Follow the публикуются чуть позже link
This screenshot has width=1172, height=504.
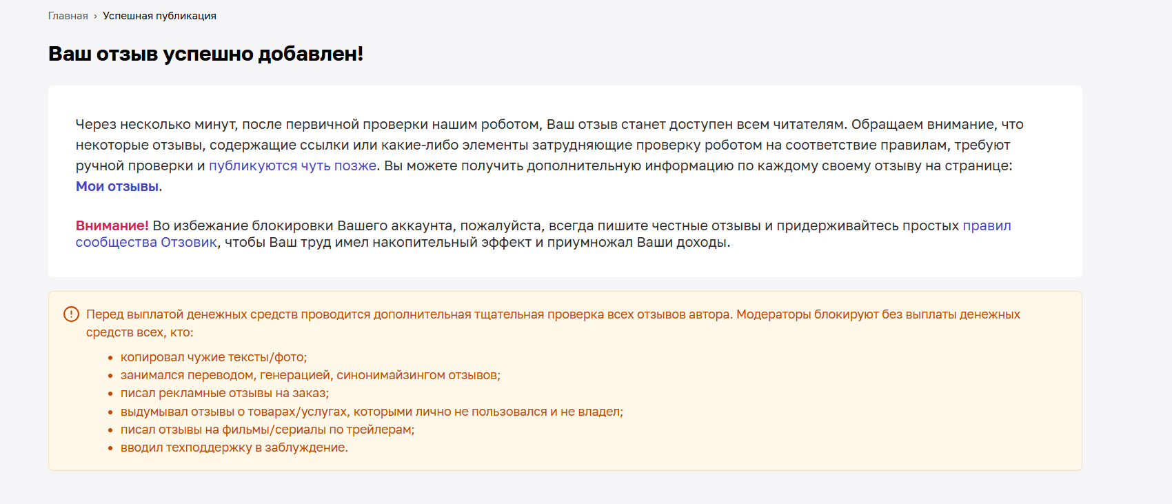(292, 165)
